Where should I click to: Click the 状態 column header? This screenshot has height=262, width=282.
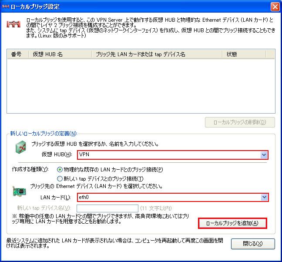pos(244,54)
